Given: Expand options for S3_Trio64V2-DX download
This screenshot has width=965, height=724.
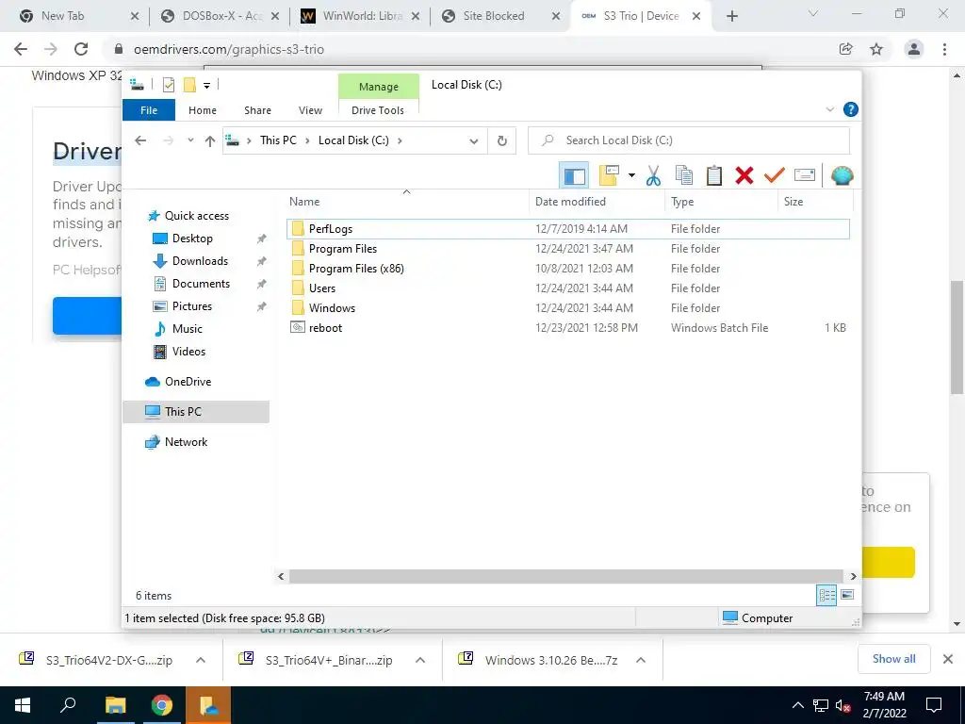Looking at the screenshot, I should 201,660.
